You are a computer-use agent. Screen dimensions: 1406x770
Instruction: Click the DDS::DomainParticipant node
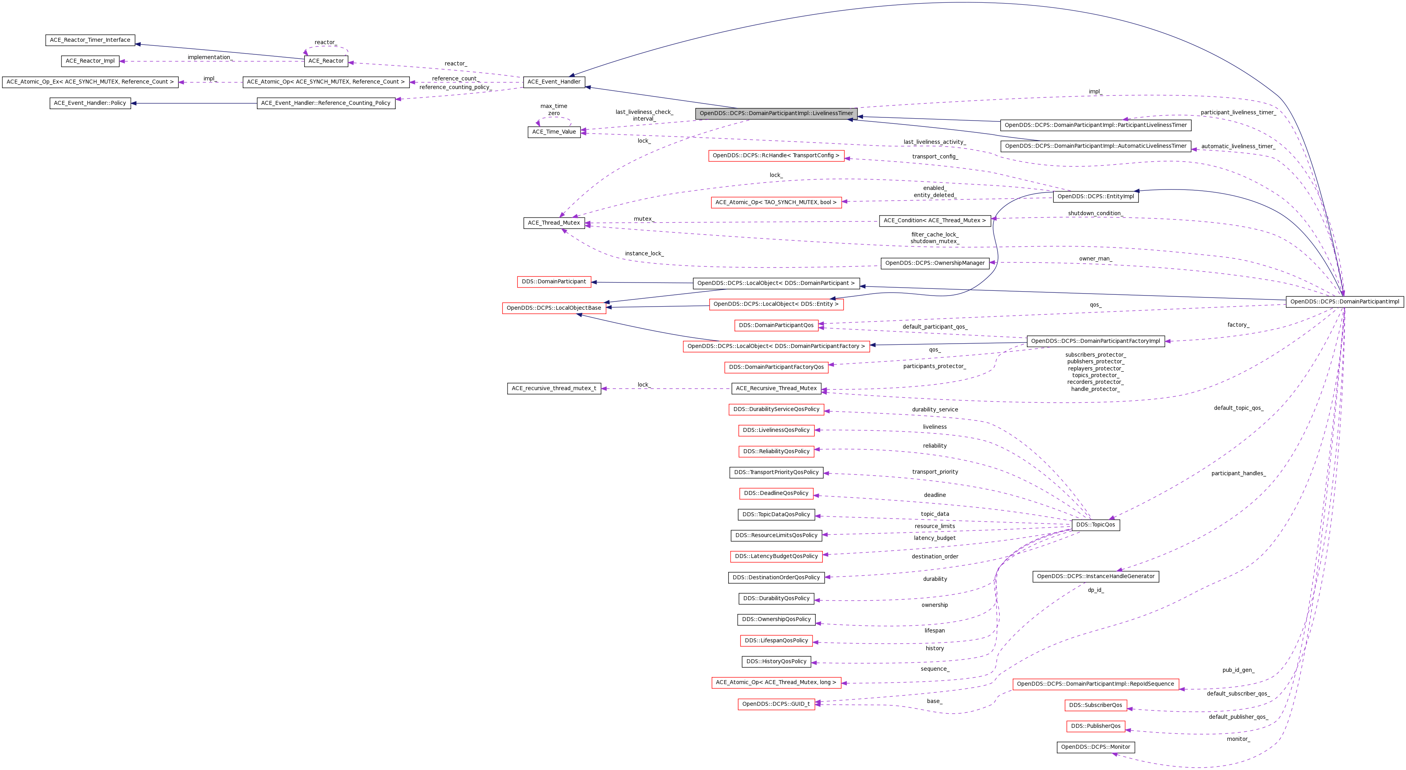coord(554,282)
